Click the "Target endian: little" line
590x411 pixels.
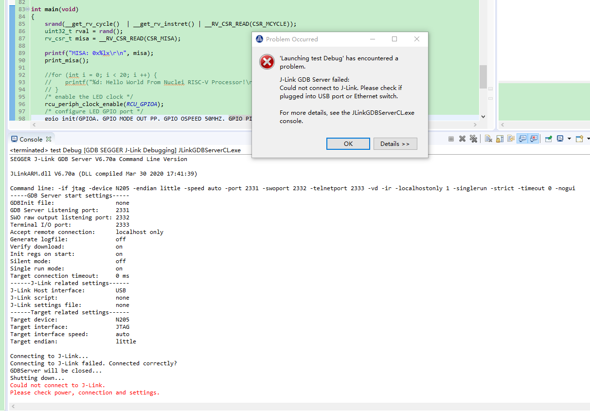tap(73, 341)
